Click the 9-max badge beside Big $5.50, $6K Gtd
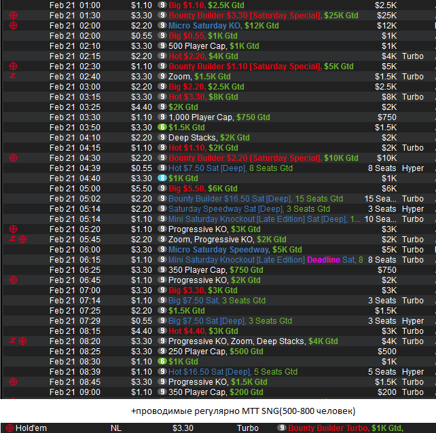The height and width of the screenshot is (433, 436). coord(162,188)
